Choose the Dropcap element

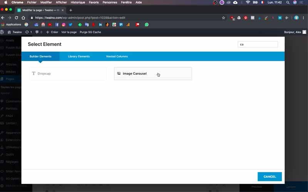[68, 73]
